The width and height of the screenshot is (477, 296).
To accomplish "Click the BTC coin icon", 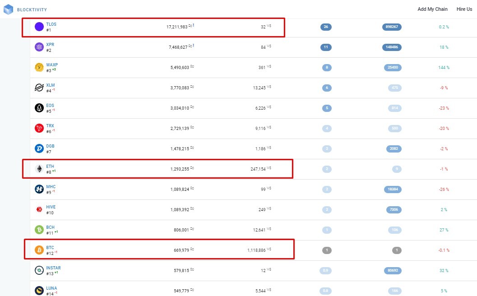I will point(39,250).
